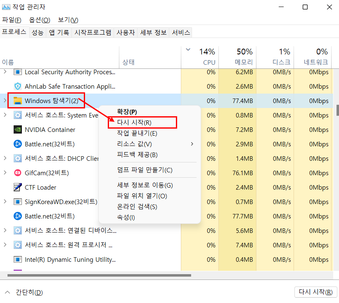
Task: Click the 다시 시작(R) button at bottom right
Action: coord(315,292)
